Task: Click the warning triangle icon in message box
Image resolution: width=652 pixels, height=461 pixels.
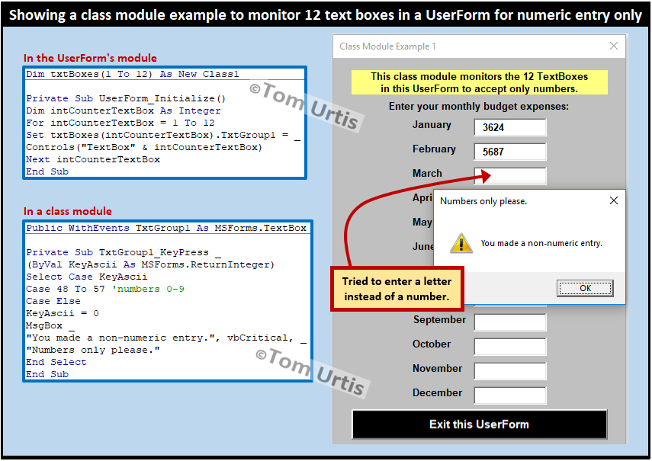Action: (x=461, y=243)
